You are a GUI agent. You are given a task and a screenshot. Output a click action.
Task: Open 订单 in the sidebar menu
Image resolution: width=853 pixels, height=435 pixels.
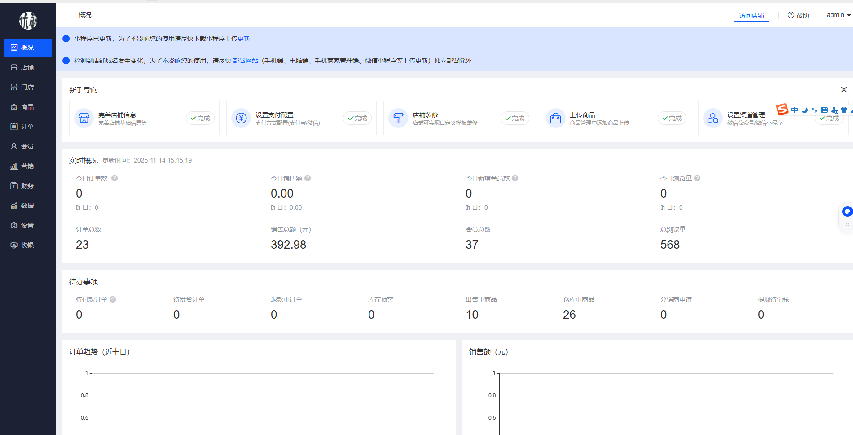27,127
